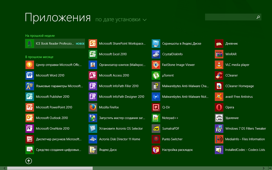Image resolution: width=272 pixels, height=170 pixels.
Task: Open ICE Book Reader Professional icon
Action: (x=30, y=44)
